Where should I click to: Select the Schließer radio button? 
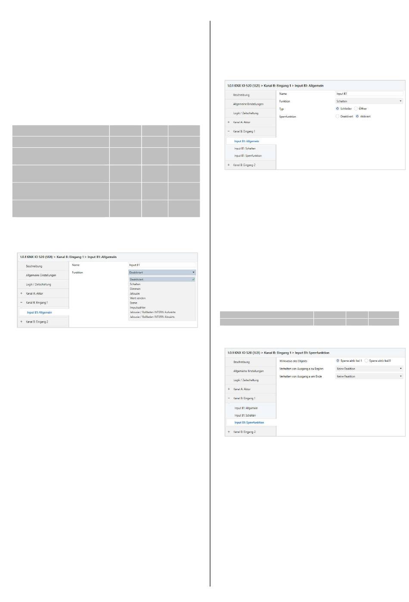338,109
